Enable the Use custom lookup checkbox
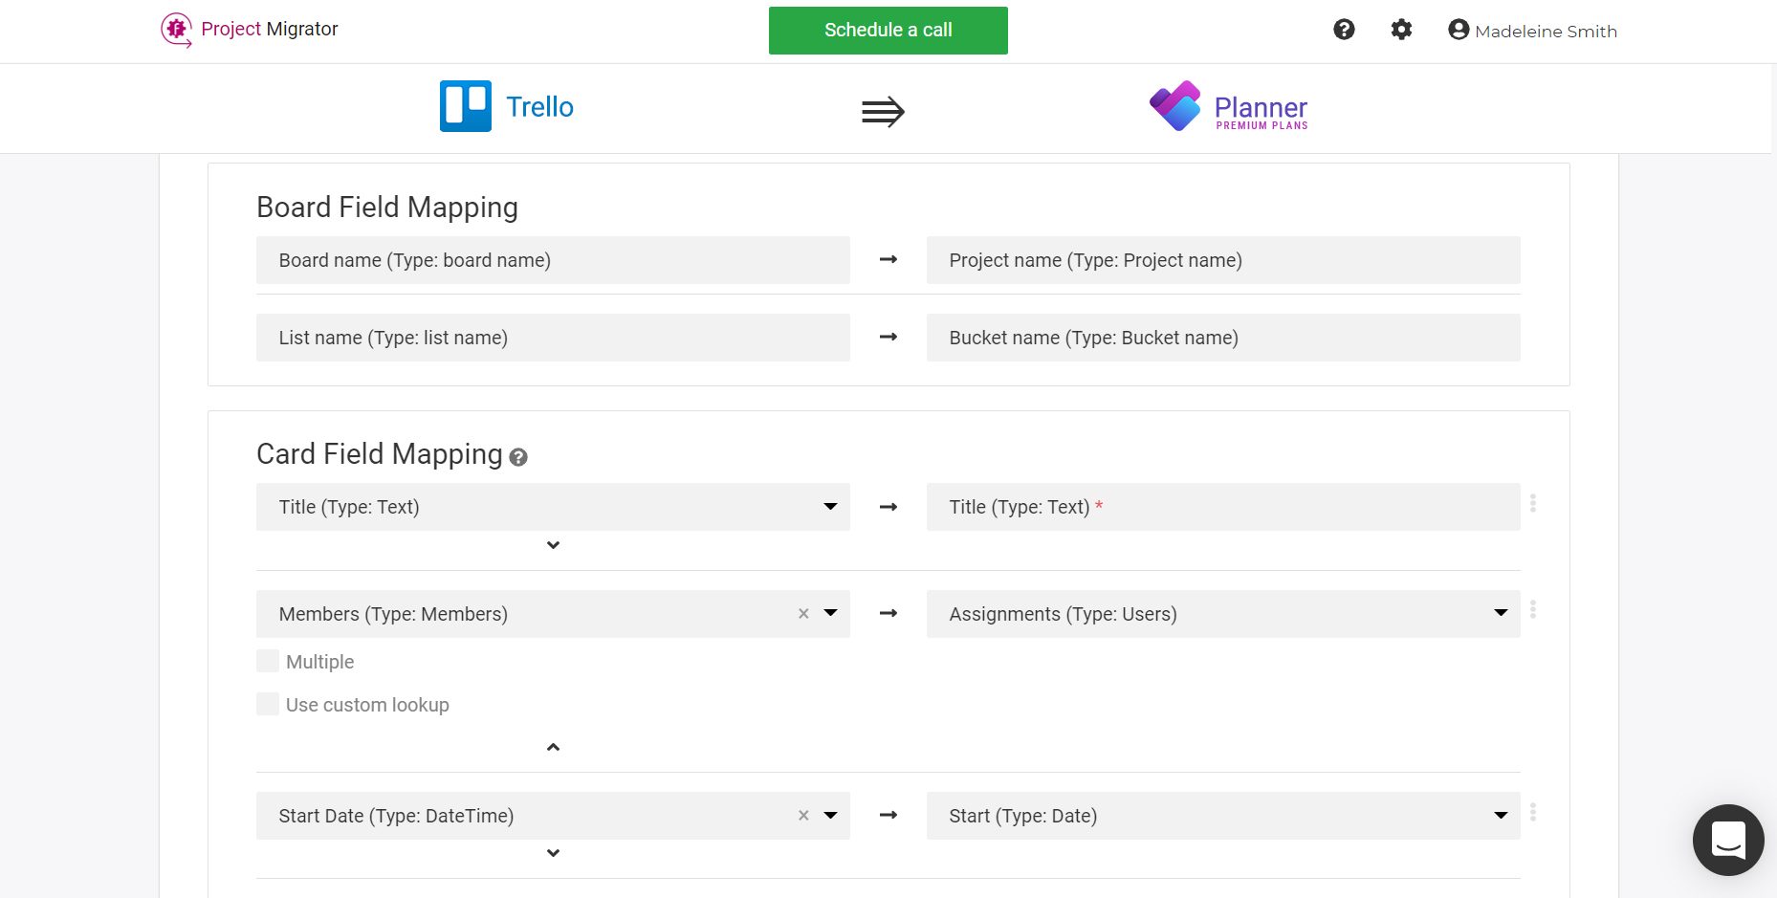1777x898 pixels. tap(268, 704)
